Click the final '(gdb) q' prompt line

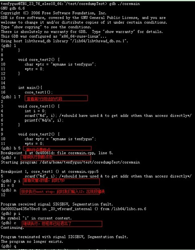(8, 246)
